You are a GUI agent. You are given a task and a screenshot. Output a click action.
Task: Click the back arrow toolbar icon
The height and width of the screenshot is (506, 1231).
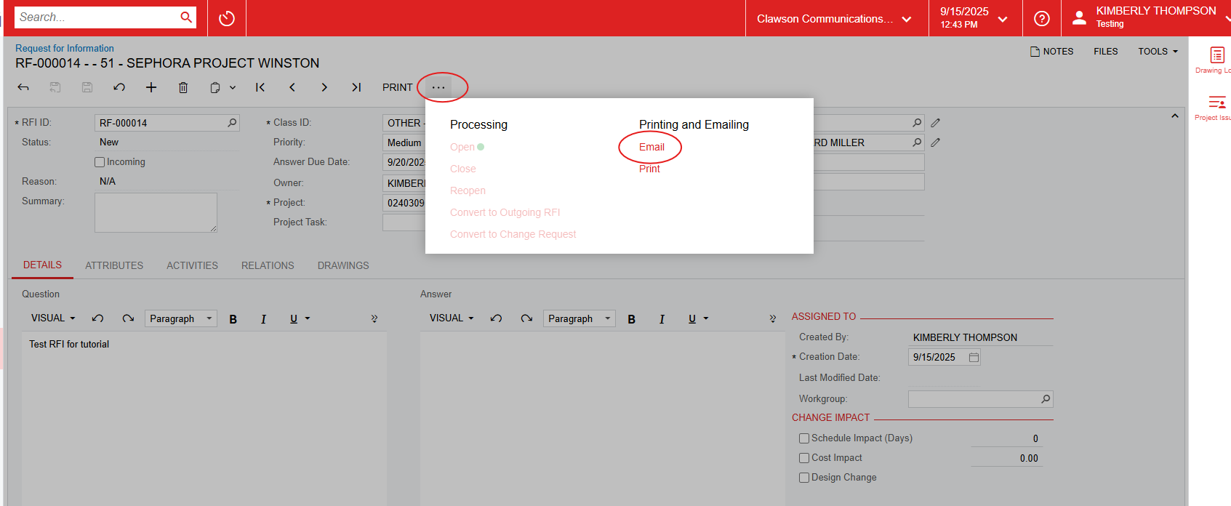tap(23, 87)
